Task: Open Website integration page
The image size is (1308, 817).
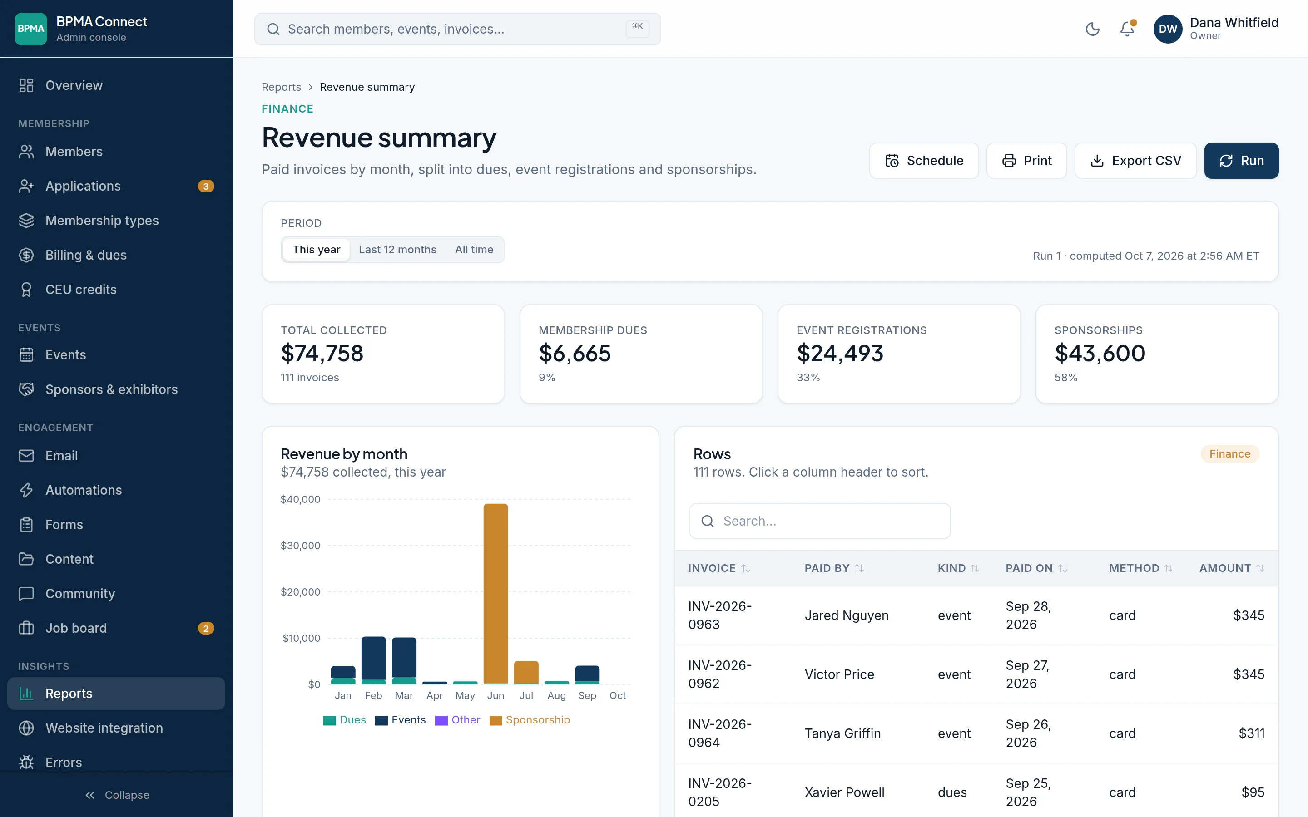Action: (x=116, y=728)
